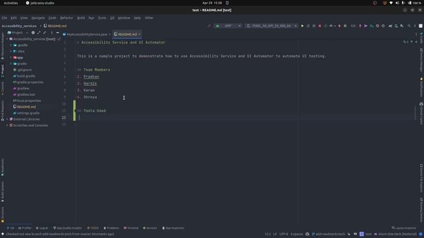The image size is (424, 238).
Task: Expand Scratches and Consoles
Action: click(7, 126)
